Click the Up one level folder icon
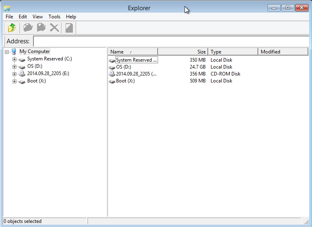 pyautogui.click(x=12, y=28)
